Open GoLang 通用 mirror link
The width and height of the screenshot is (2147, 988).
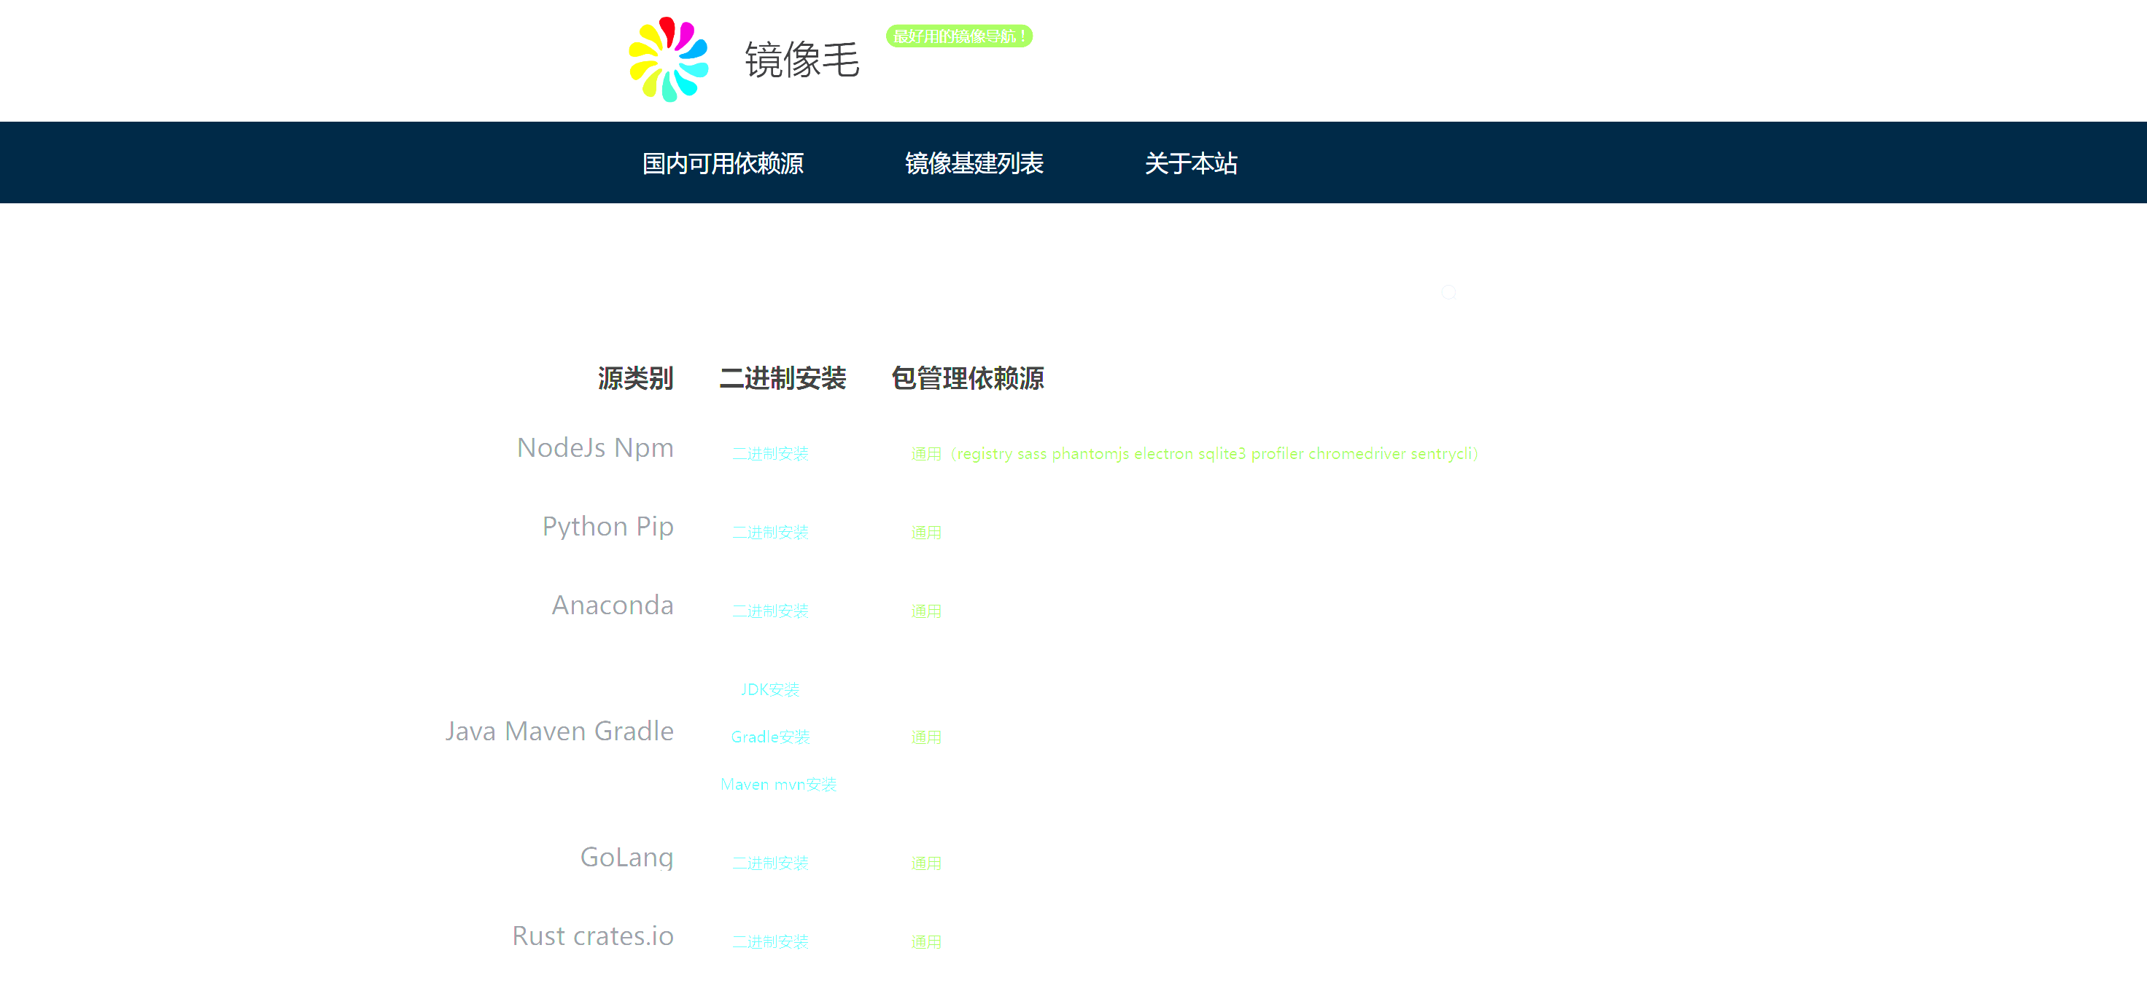point(925,863)
